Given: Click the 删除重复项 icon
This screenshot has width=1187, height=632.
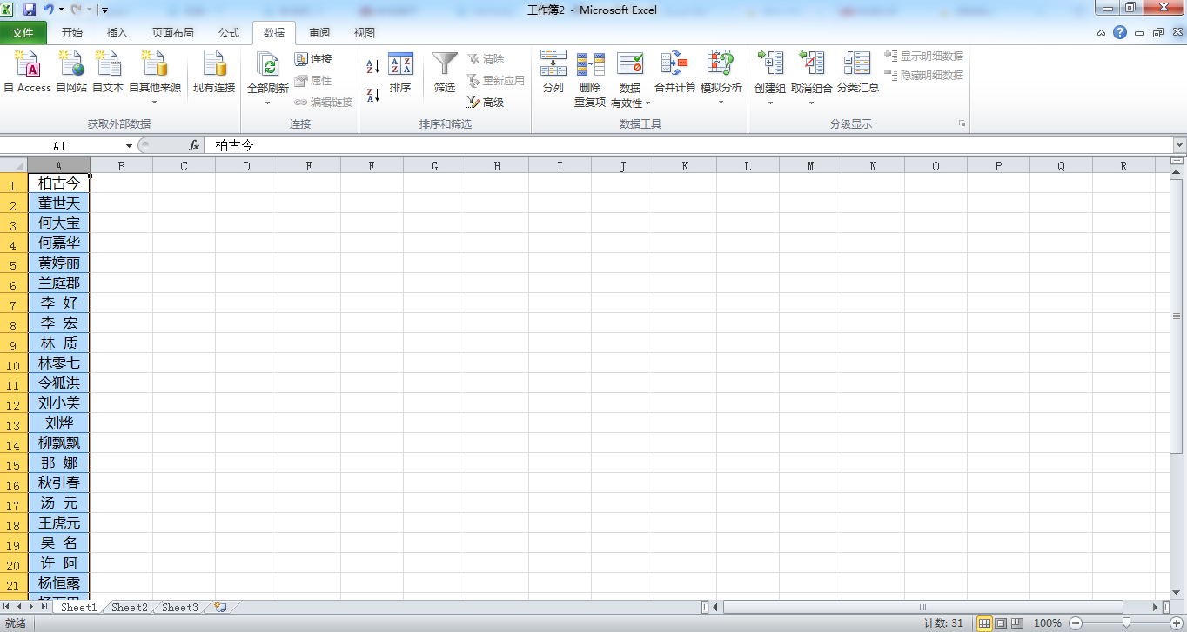Looking at the screenshot, I should click(x=591, y=74).
